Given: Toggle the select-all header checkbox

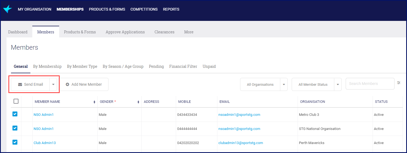Looking at the screenshot, I should coord(16,101).
